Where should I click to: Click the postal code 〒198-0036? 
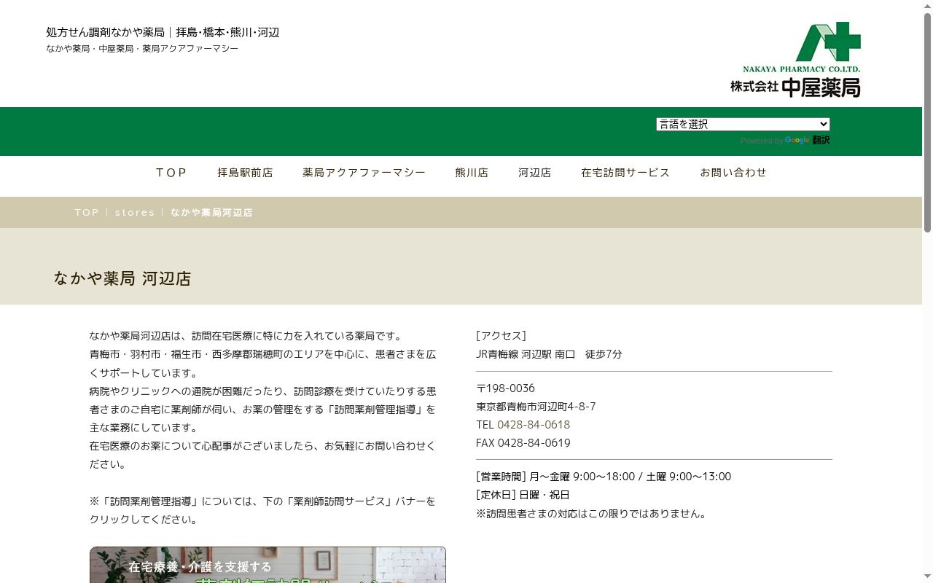tap(505, 388)
